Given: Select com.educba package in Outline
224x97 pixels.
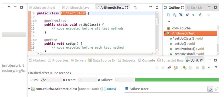Looking at the screenshot, I should [x=181, y=28].
